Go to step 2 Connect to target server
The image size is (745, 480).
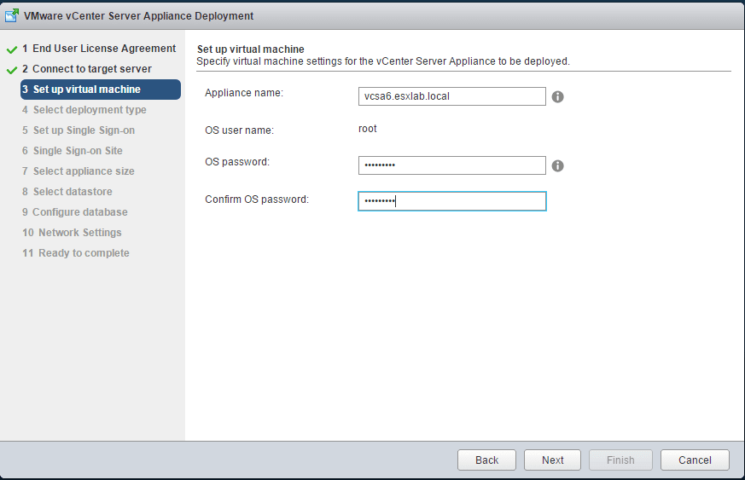(87, 69)
